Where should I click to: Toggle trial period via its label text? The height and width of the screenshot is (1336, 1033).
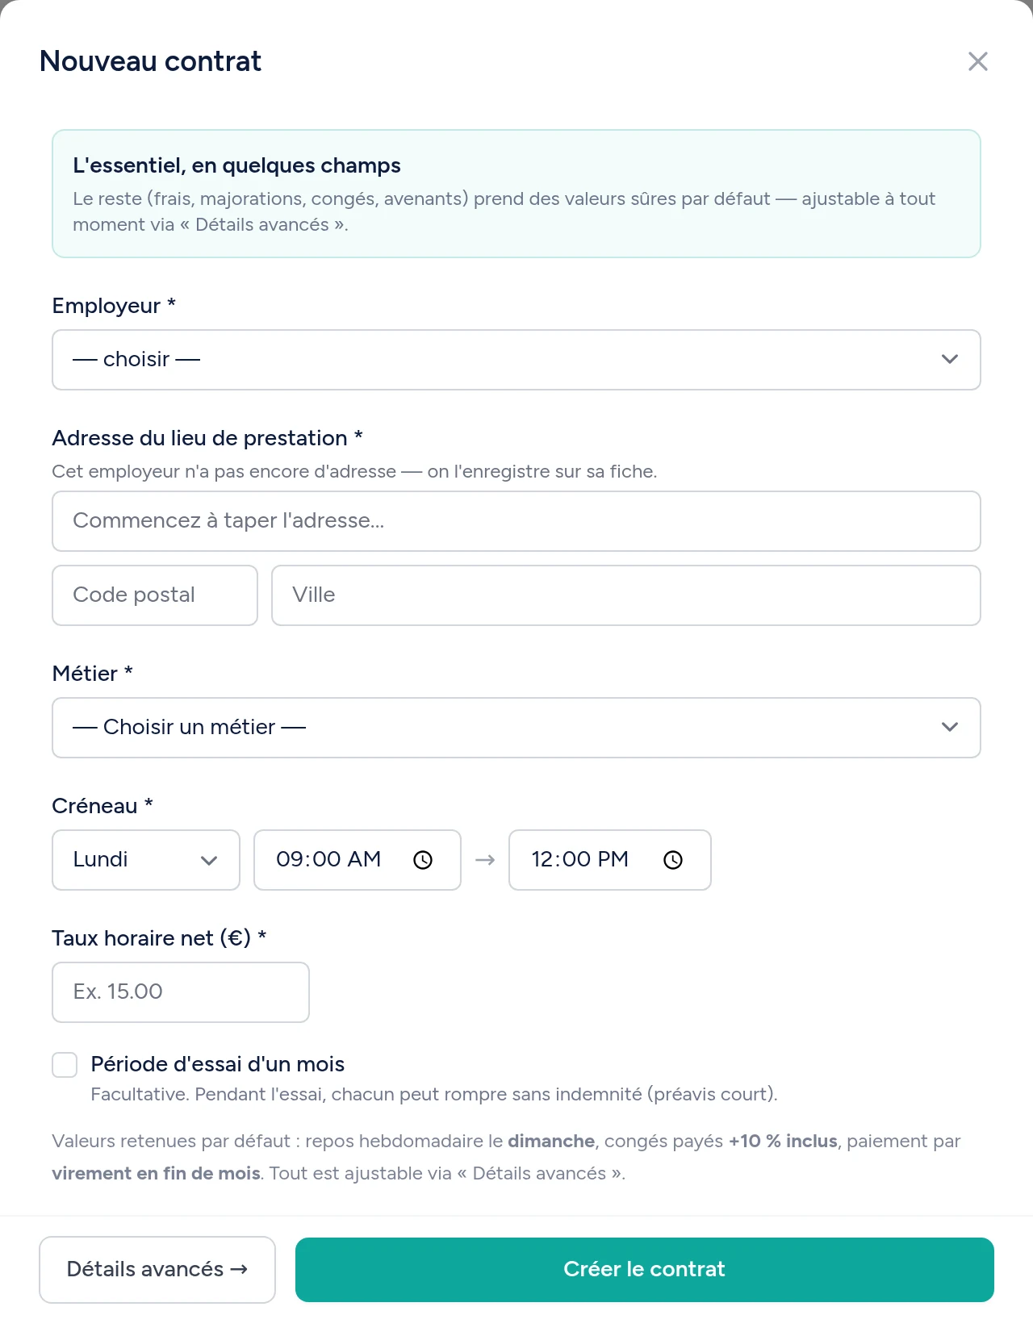click(x=217, y=1064)
